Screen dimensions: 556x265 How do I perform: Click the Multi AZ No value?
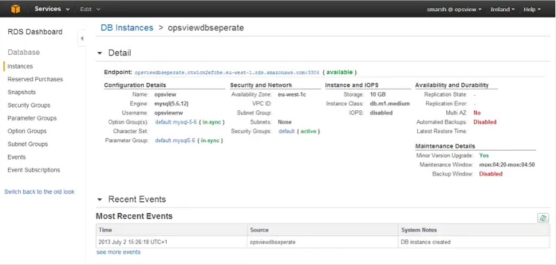tap(477, 113)
